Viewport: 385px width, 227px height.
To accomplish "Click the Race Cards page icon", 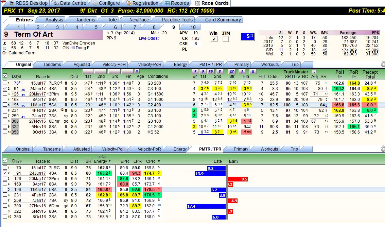I will tap(198, 3).
